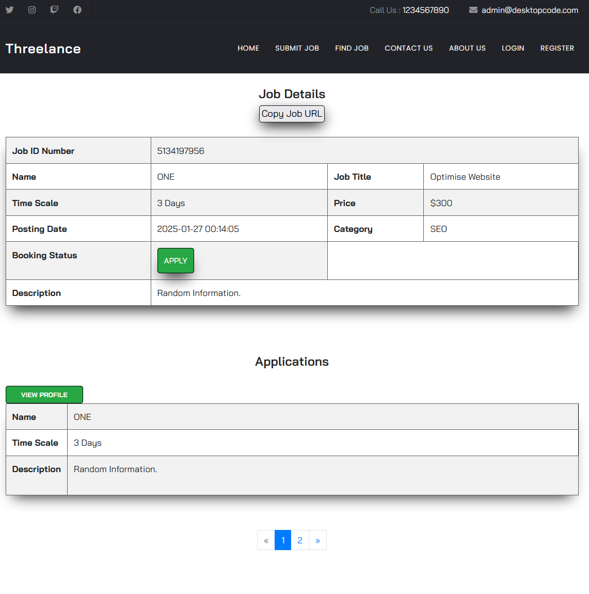
Task: Click the green Apply button
Action: (176, 261)
